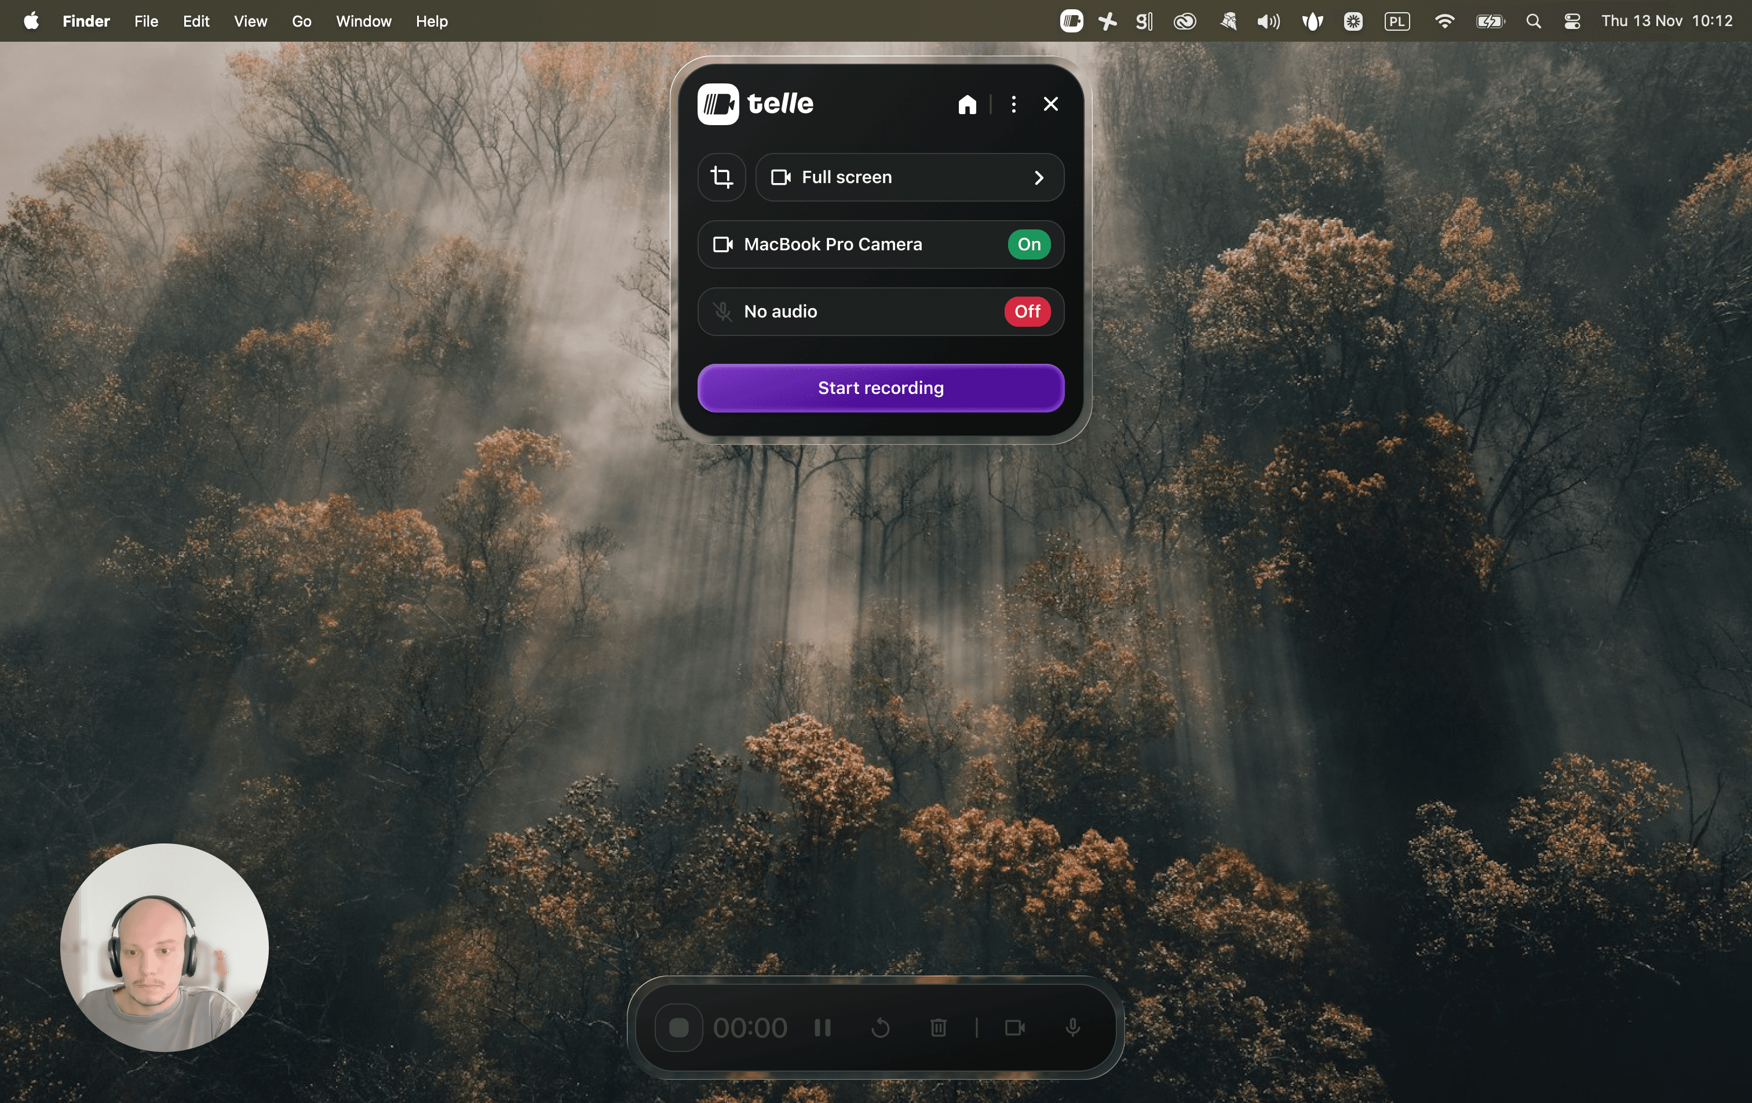1752x1103 pixels.
Task: Click the restart recording arrow icon
Action: [879, 1027]
